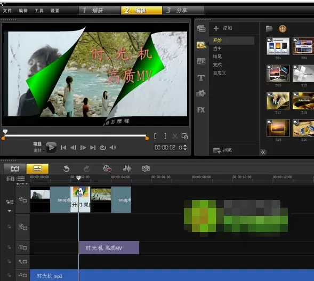The image size is (314, 281).
Task: Select template thumbnail T09
Action: [278, 73]
